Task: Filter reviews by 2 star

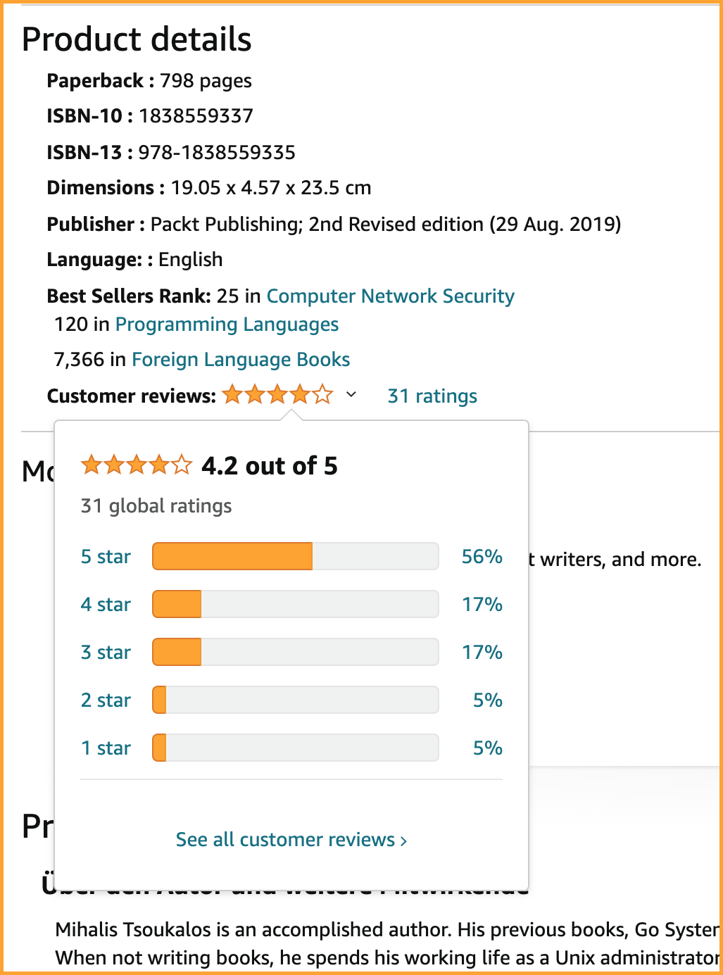Action: pyautogui.click(x=106, y=700)
